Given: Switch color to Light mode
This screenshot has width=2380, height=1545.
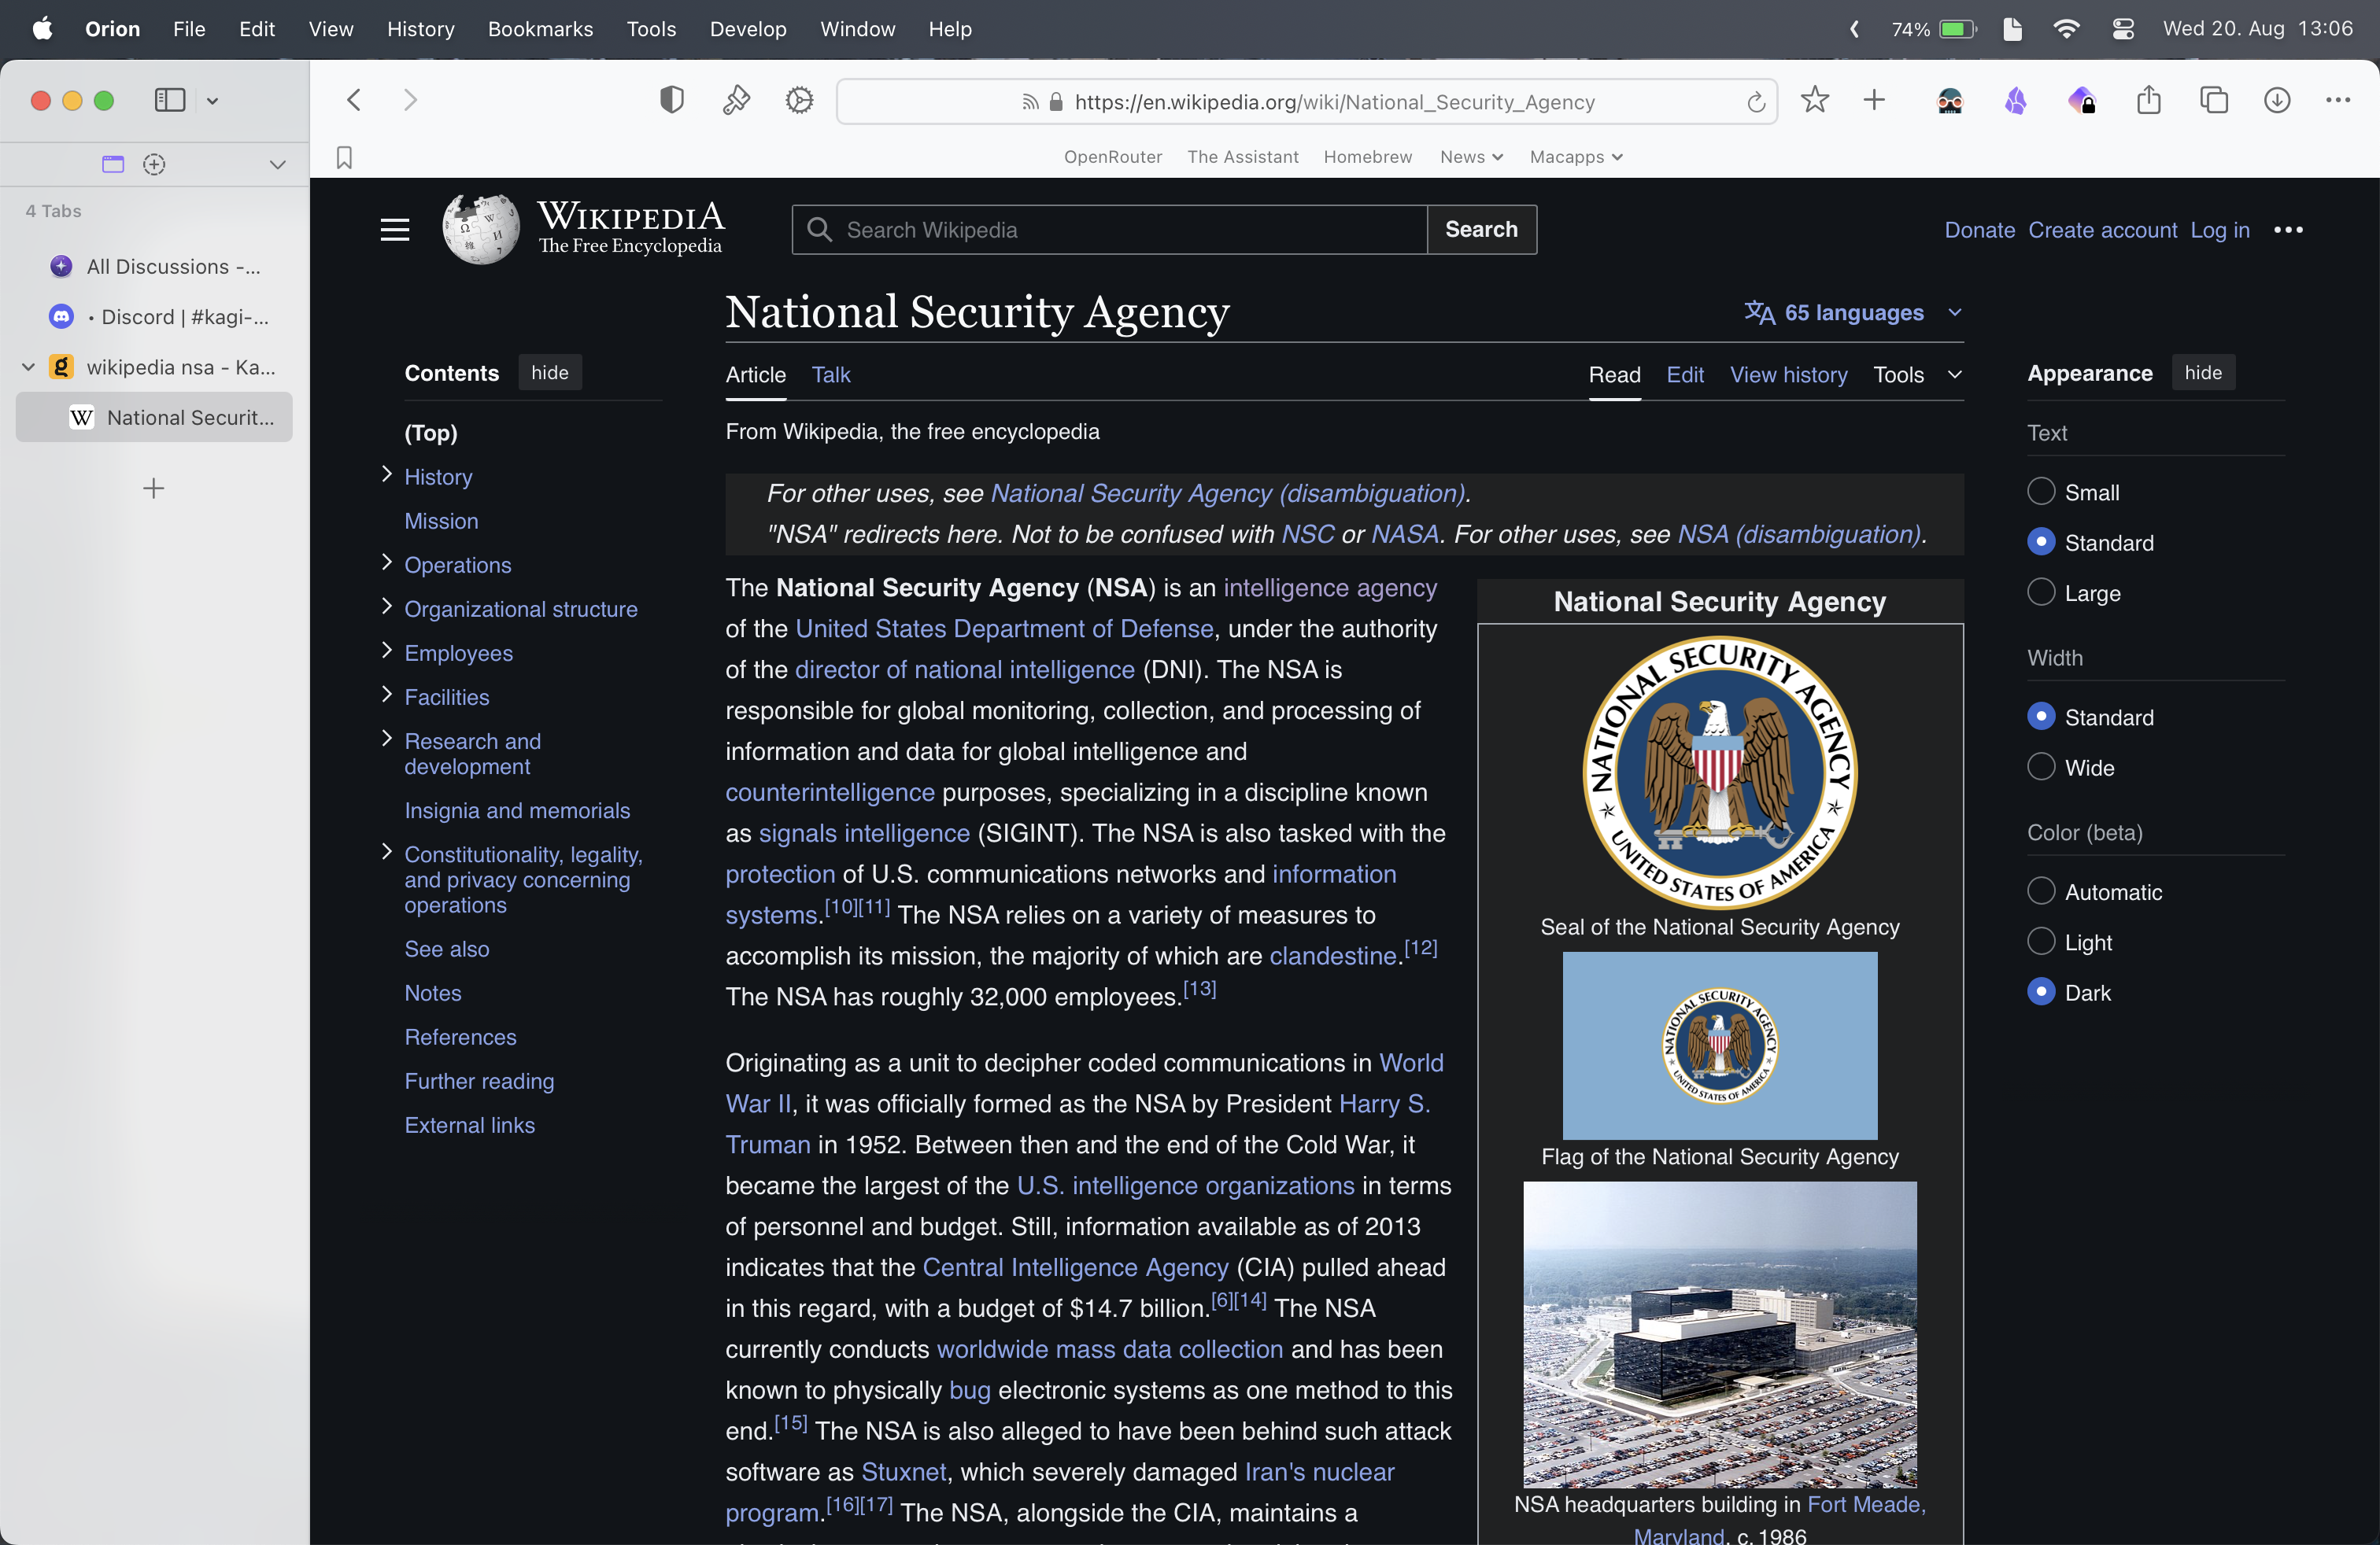Looking at the screenshot, I should pyautogui.click(x=2041, y=942).
